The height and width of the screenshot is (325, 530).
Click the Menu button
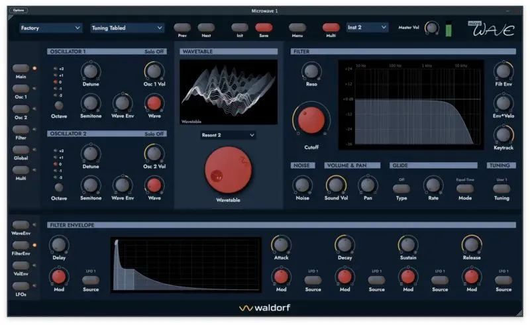pyautogui.click(x=297, y=27)
